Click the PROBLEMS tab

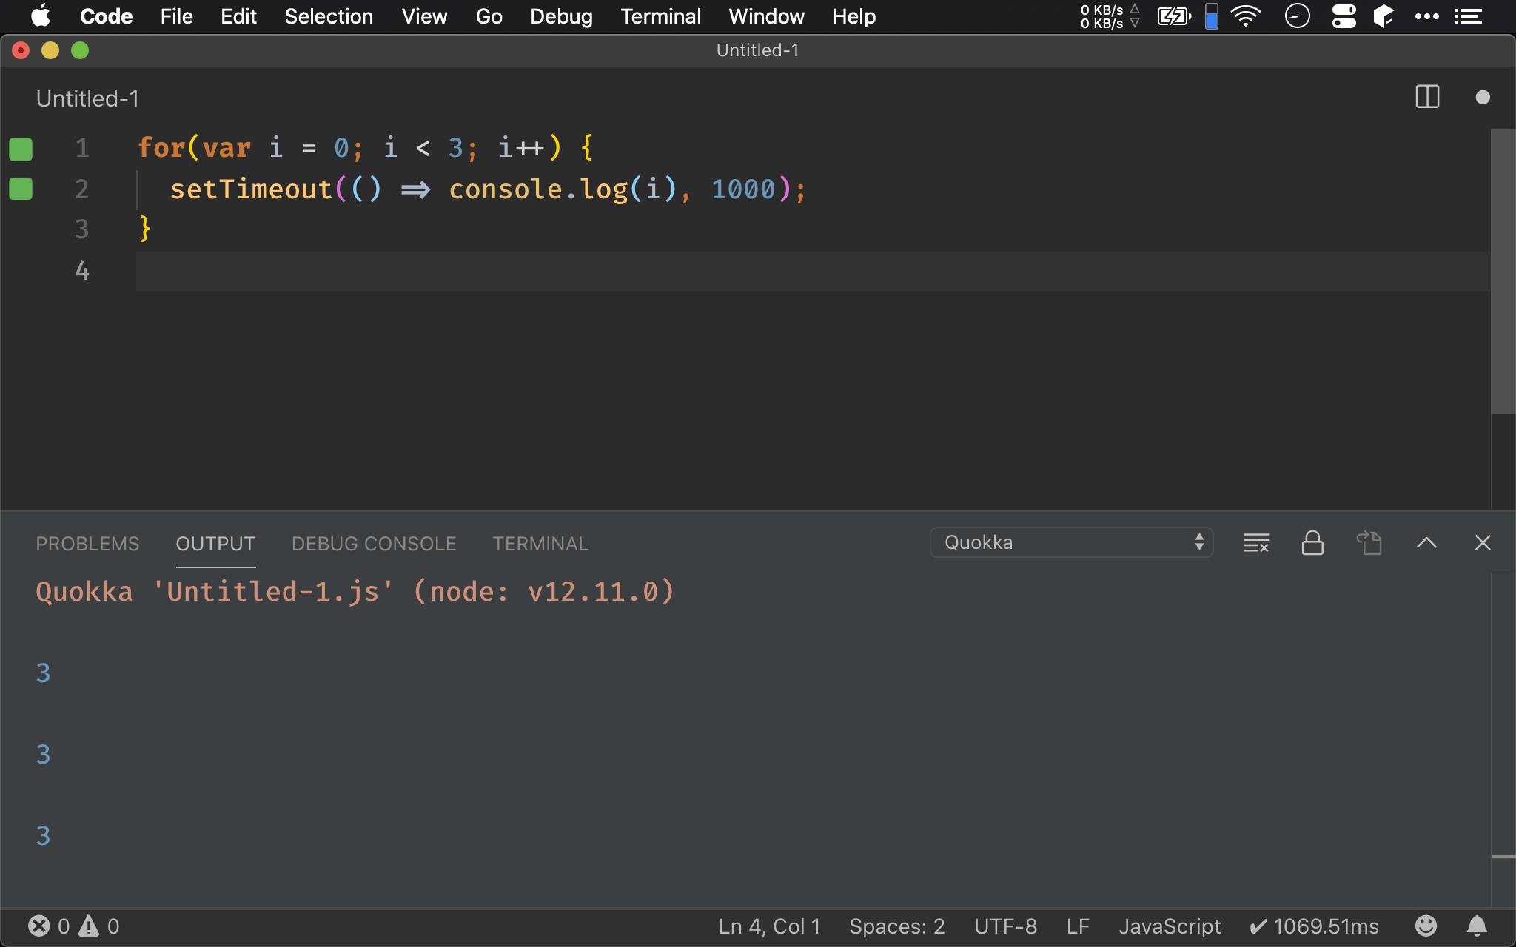pos(87,543)
